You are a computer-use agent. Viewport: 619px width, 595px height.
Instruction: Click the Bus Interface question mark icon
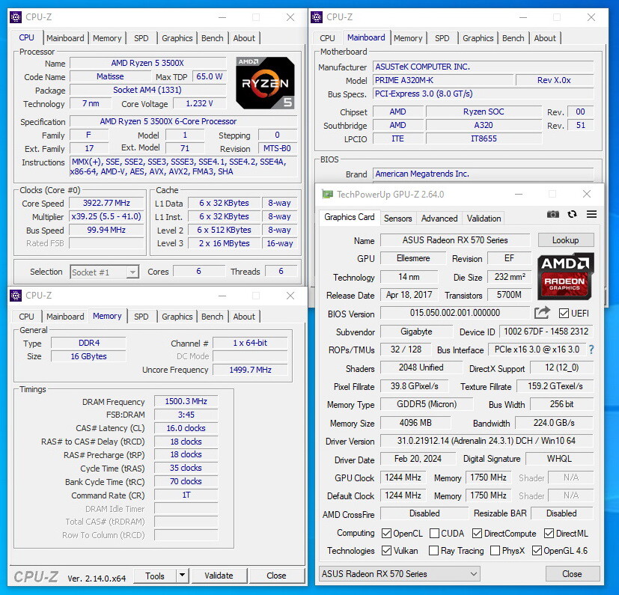point(591,350)
